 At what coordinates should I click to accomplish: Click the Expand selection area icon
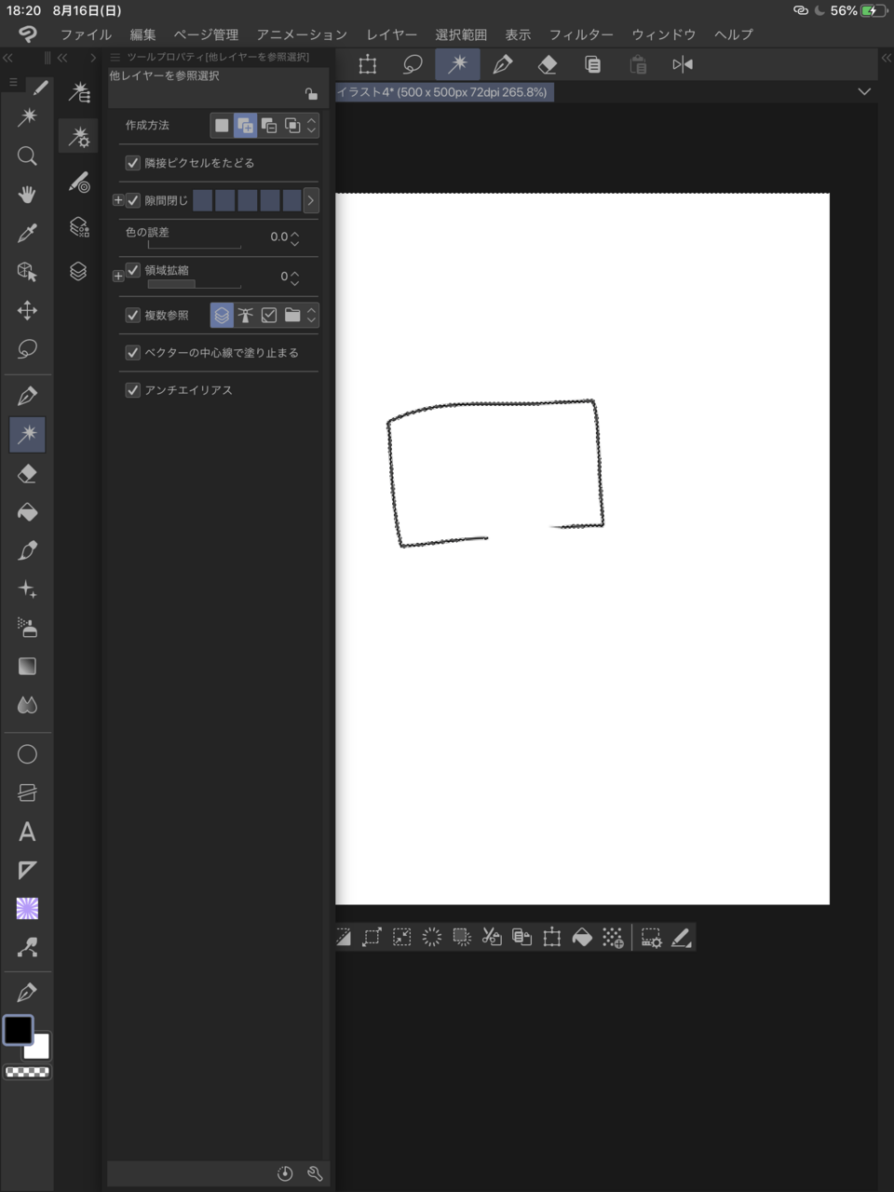(372, 938)
